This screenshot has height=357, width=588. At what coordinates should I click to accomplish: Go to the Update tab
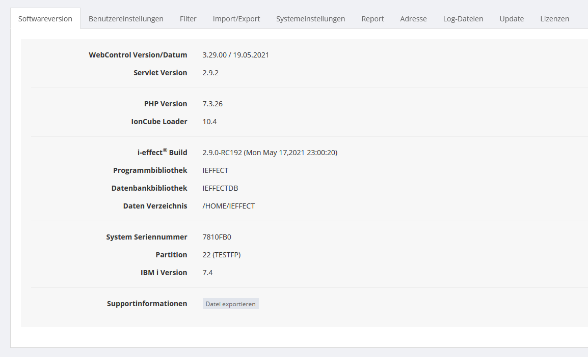coord(512,19)
